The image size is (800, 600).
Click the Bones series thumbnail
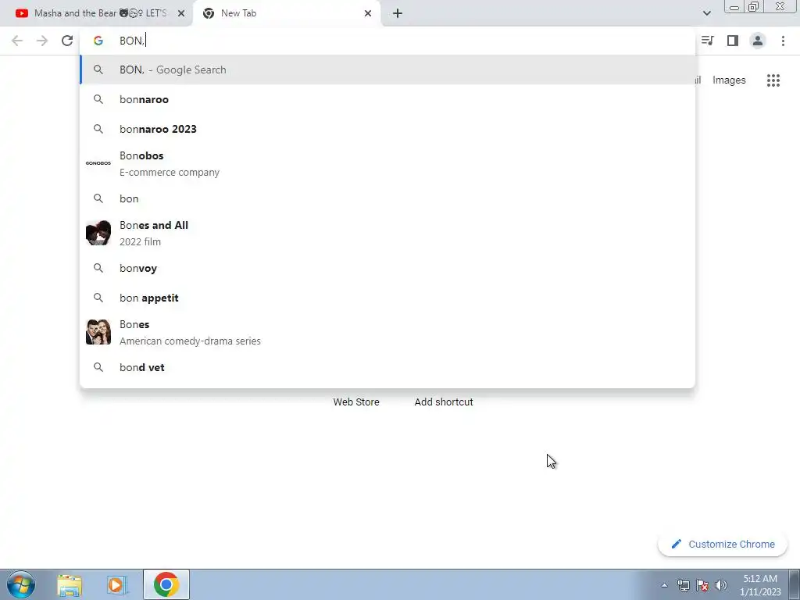(x=98, y=332)
